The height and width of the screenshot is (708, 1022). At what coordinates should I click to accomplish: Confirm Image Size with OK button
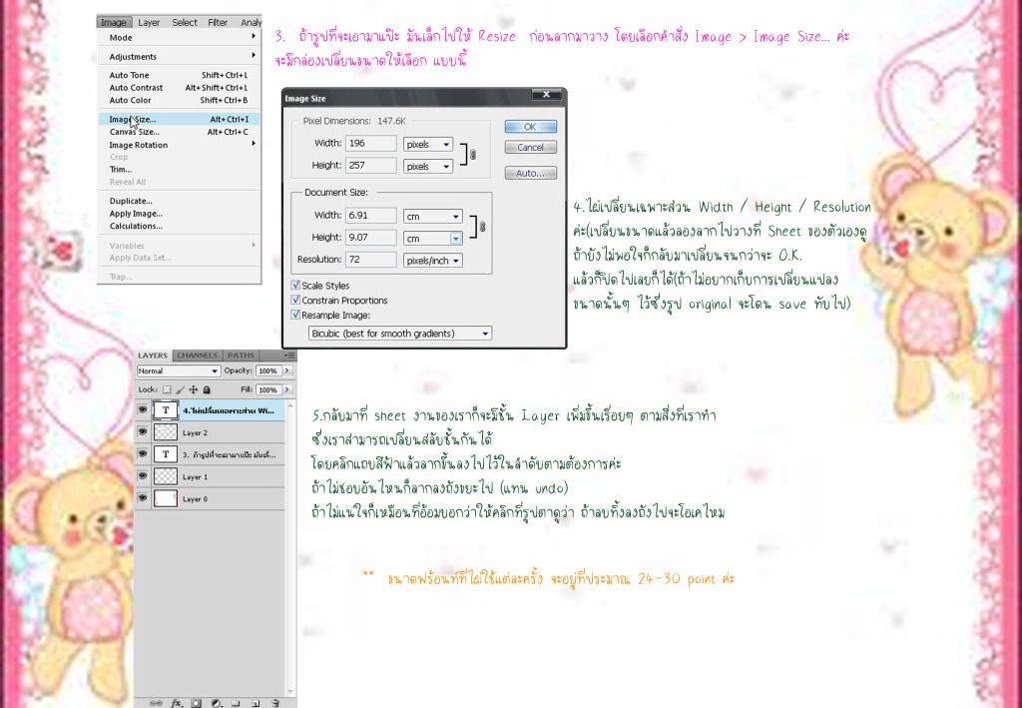(x=531, y=127)
